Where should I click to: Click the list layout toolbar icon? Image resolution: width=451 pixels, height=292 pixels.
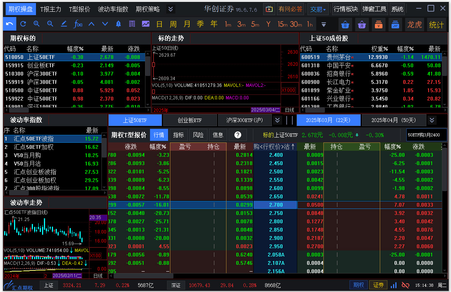coord(132,24)
